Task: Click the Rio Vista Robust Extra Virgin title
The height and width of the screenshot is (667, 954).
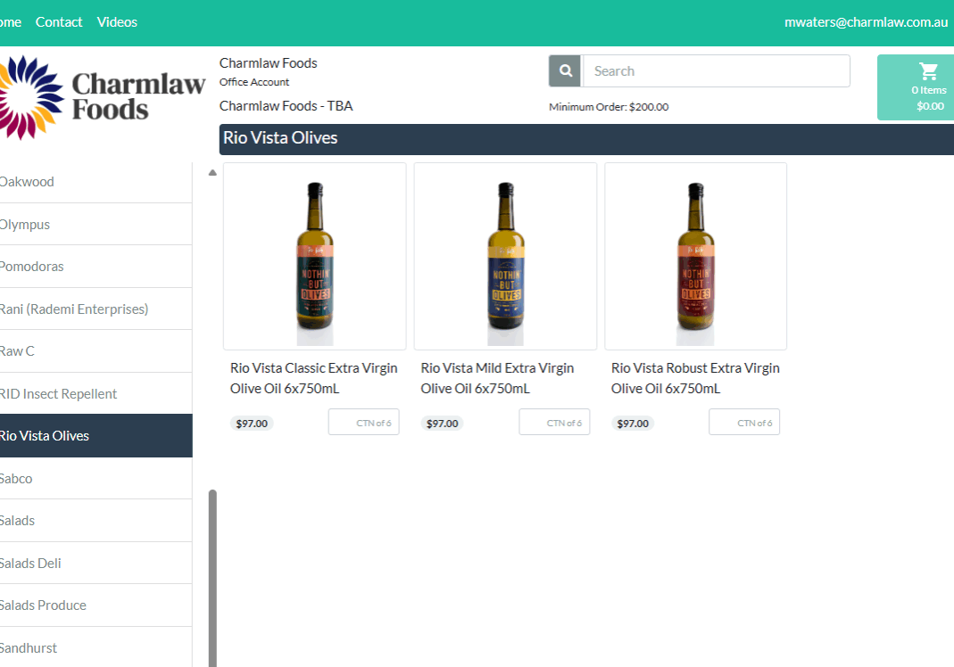Action: click(x=695, y=378)
